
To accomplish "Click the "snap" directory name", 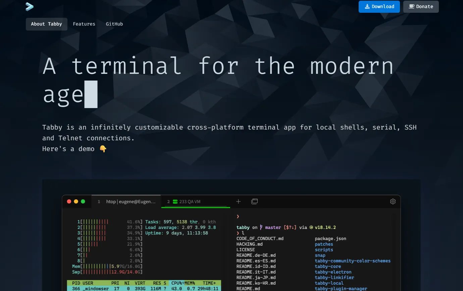I will [320, 255].
